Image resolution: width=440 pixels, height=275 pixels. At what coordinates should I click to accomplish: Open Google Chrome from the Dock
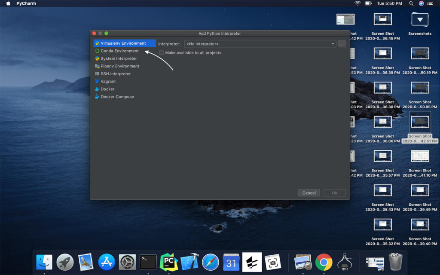[x=324, y=263]
